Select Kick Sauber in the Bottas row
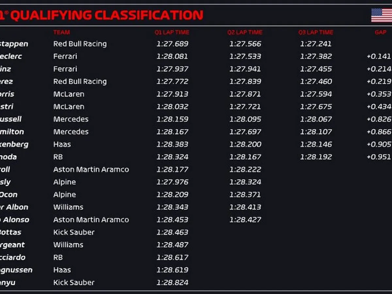The height and width of the screenshot is (294, 392). (x=74, y=232)
